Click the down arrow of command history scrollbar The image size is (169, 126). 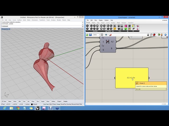83,24
